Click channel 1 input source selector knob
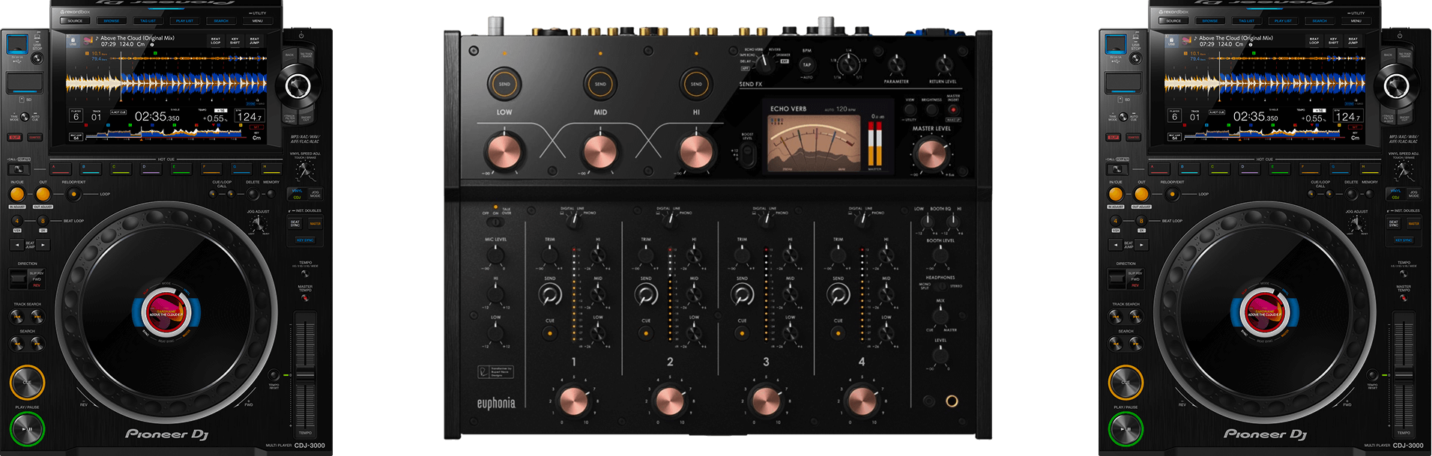The width and height of the screenshot is (1432, 456). (573, 219)
